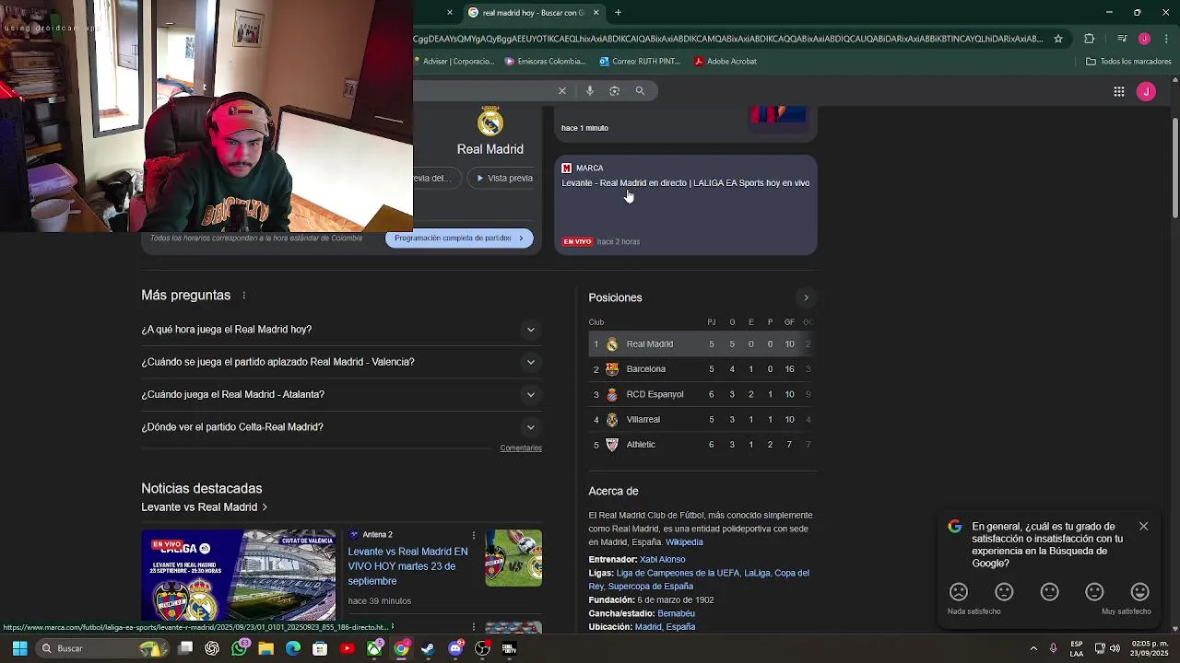Open File Explorer from taskbar
Image resolution: width=1180 pixels, height=663 pixels.
point(266,648)
